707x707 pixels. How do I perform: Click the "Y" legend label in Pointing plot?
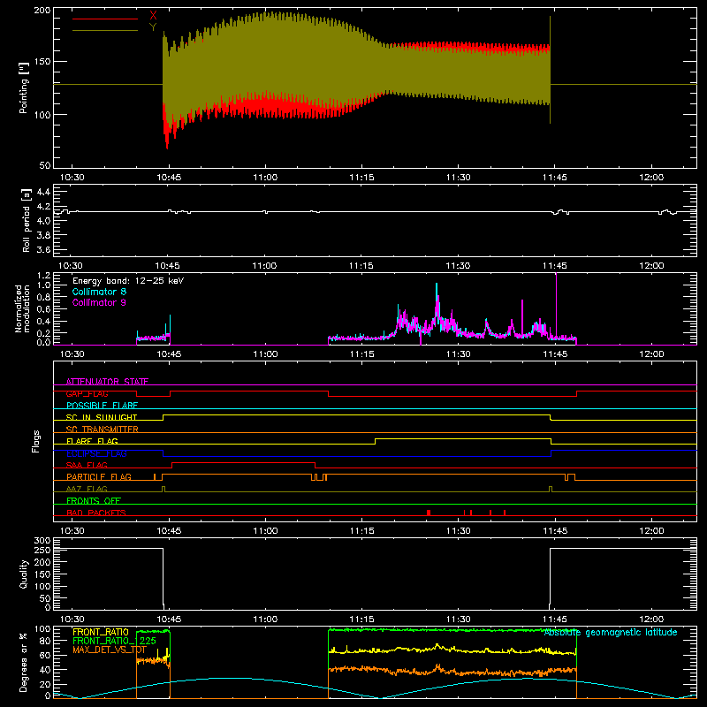point(153,27)
